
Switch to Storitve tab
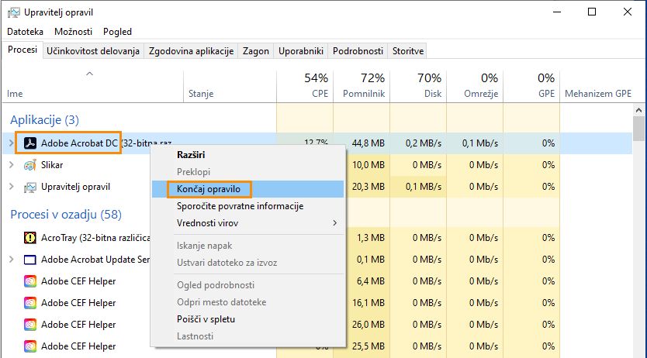[408, 51]
